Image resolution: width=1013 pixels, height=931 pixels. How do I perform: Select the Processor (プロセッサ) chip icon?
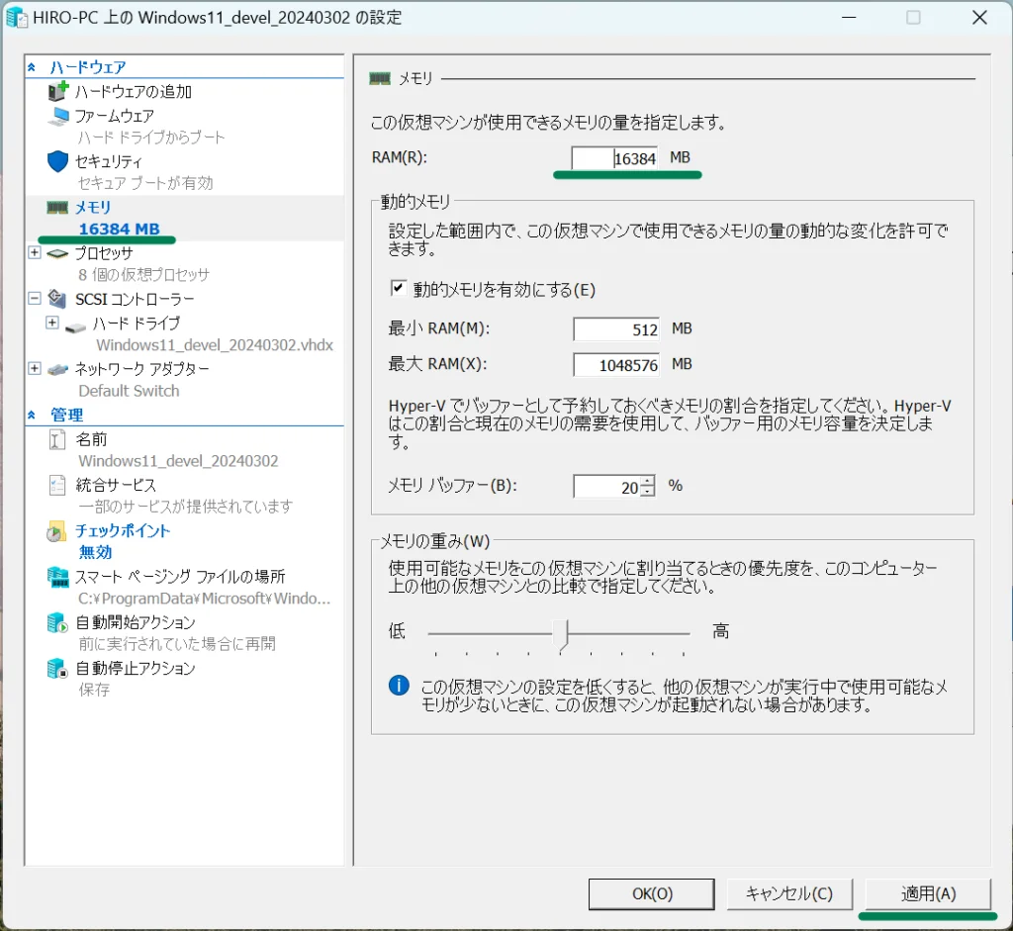click(58, 253)
